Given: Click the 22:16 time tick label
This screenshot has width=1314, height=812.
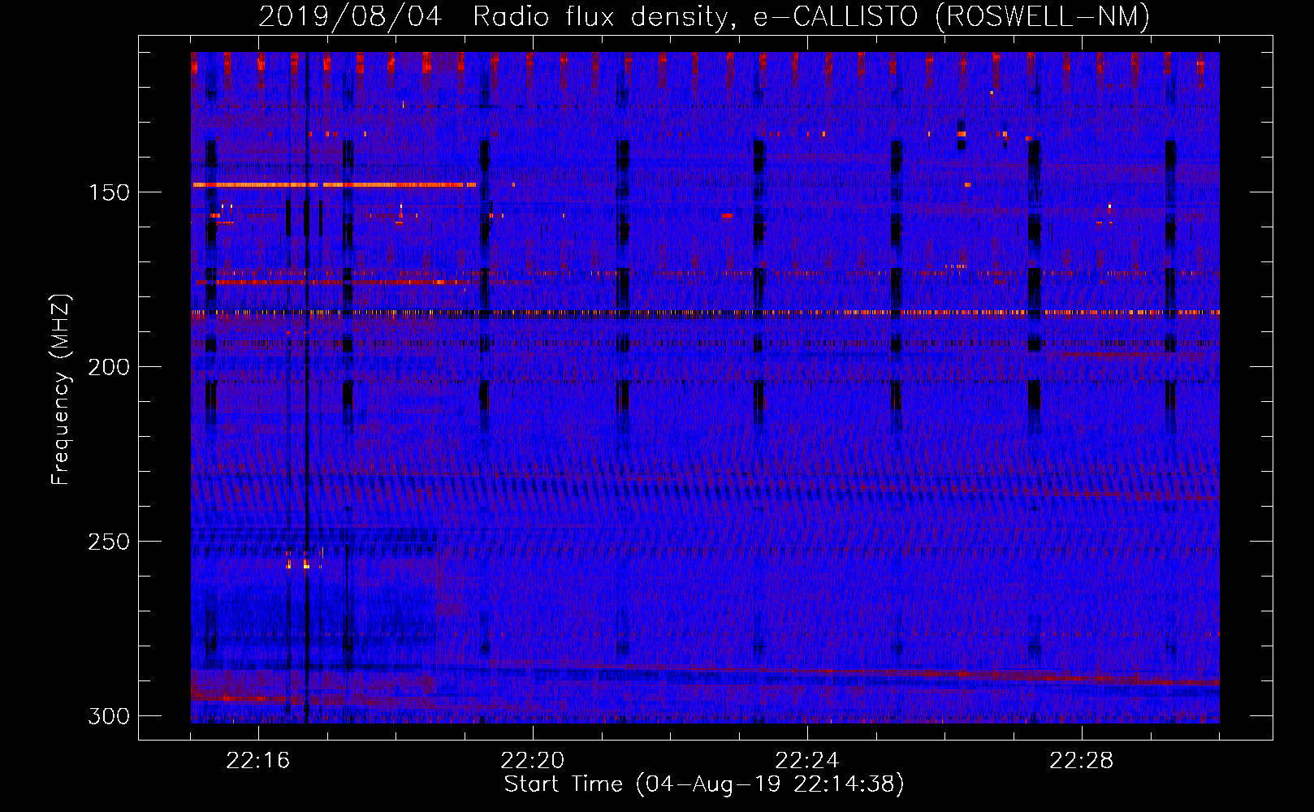Looking at the screenshot, I should point(258,761).
